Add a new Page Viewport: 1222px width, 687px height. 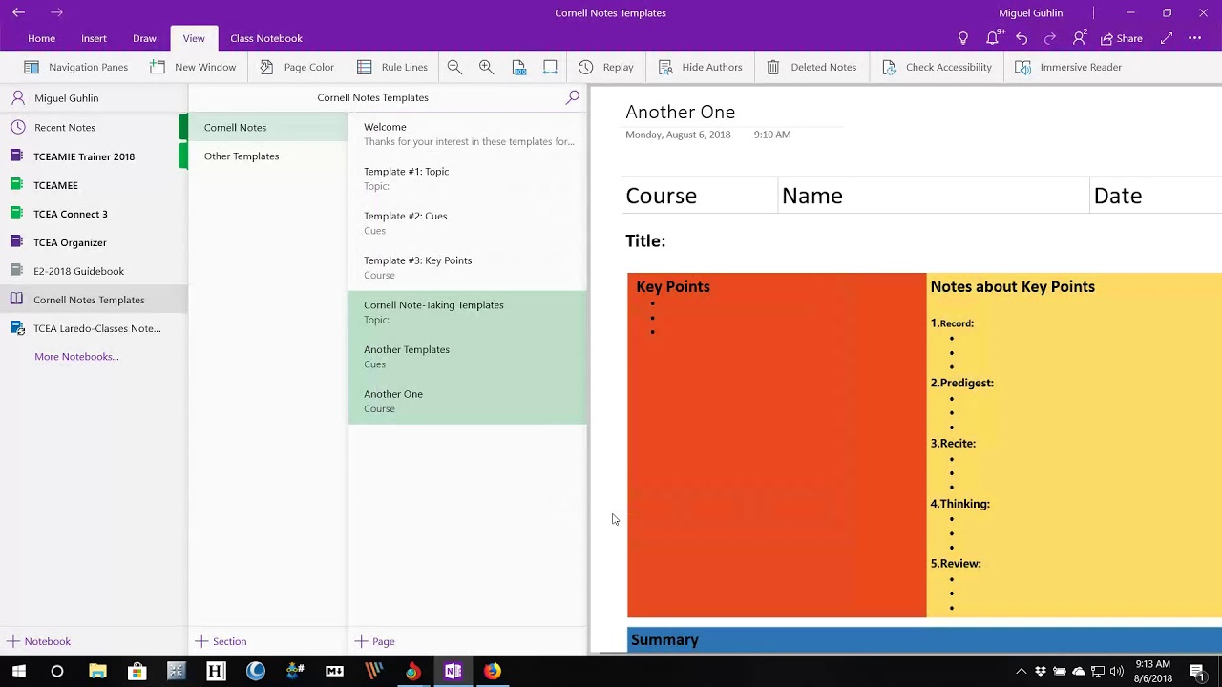point(375,641)
